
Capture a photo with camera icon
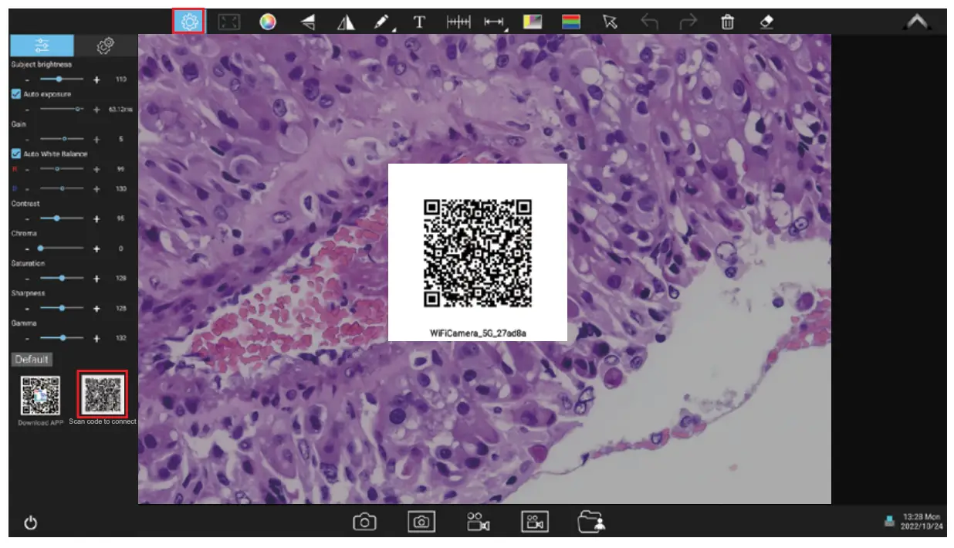364,523
